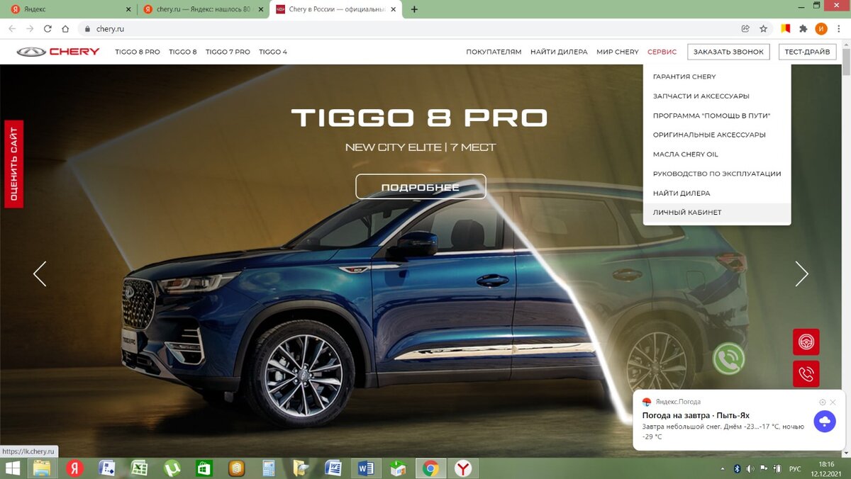
Task: Click the ПОДРОБНЕЕ button on banner
Action: (421, 187)
